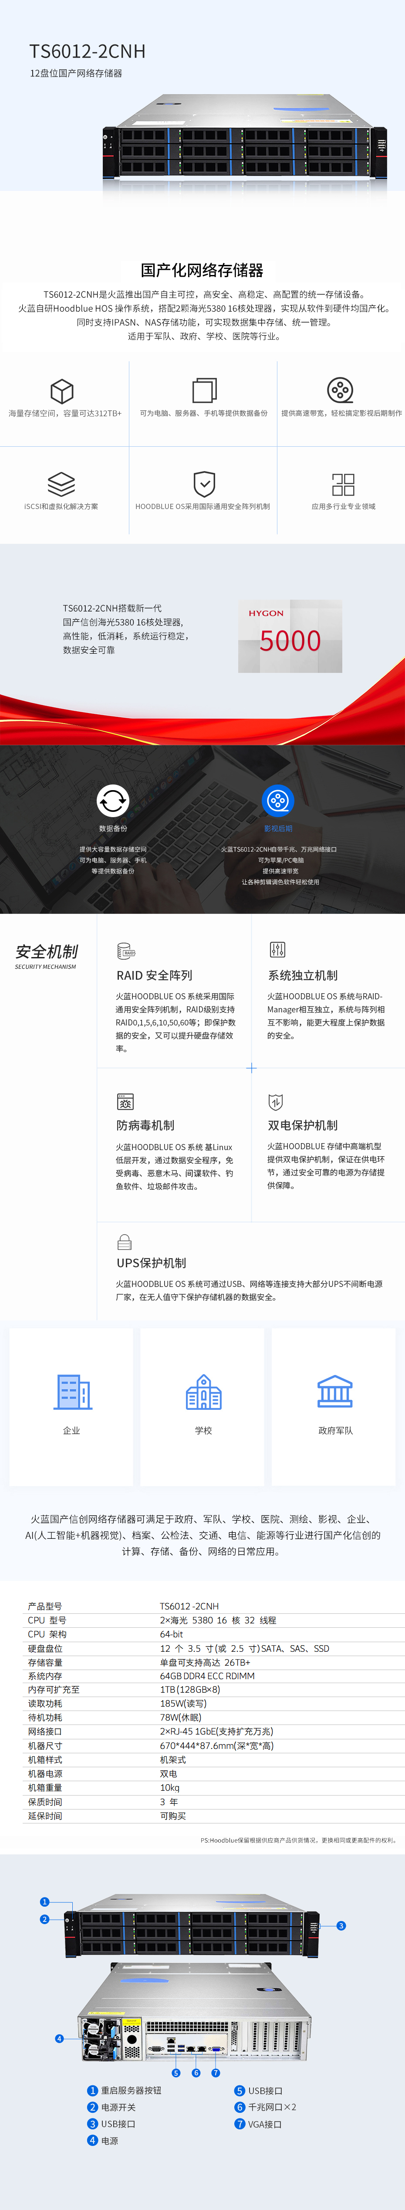Select the 数据备份 label on dark banner
405x2210 pixels.
click(x=112, y=829)
